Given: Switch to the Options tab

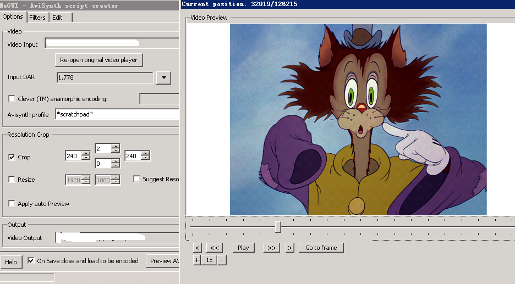Looking at the screenshot, I should pos(13,16).
